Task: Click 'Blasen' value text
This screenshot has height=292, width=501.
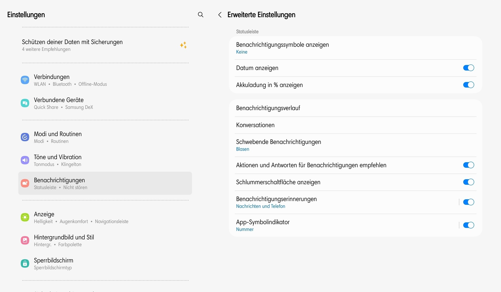Action: [242, 149]
